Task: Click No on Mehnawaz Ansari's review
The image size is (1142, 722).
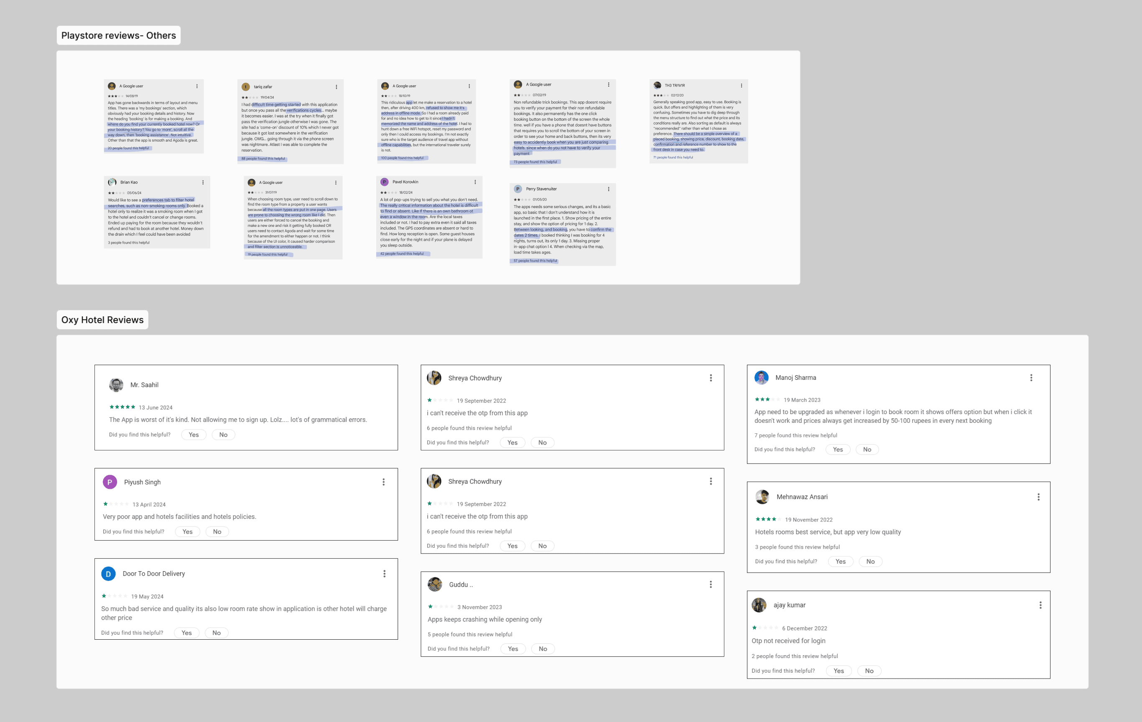Action: point(870,561)
